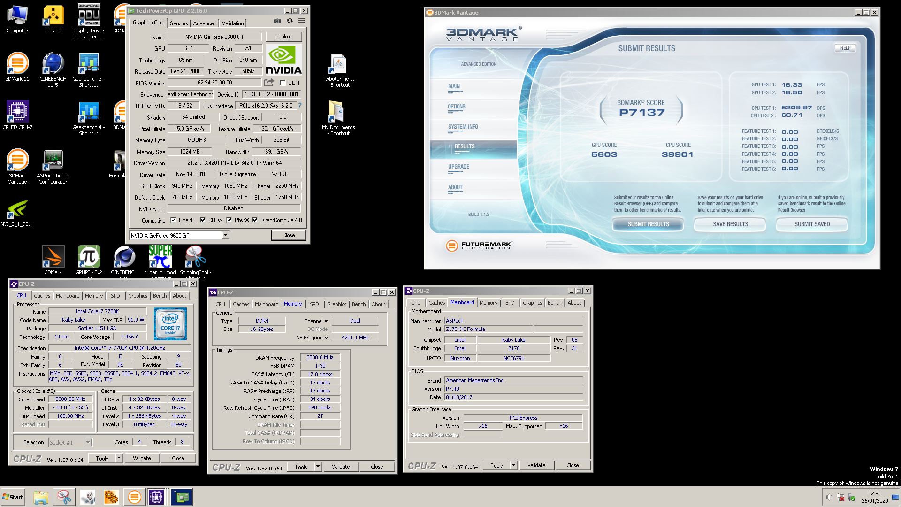Open My Documents shortcut folder
Viewport: 901px width, 507px height.
coord(338,118)
